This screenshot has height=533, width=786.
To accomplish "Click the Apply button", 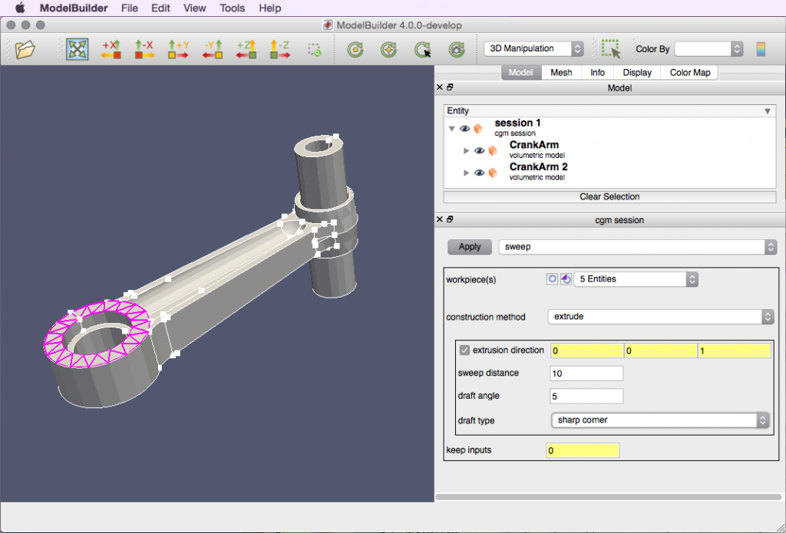I will (x=470, y=247).
